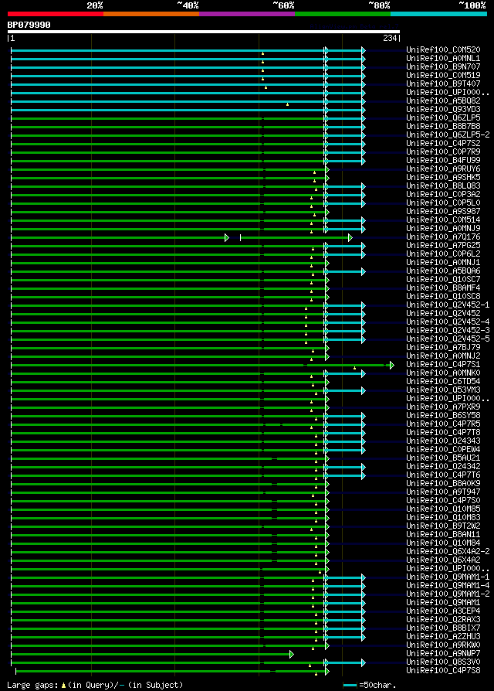Image resolution: width=494 pixels, height=691 pixels.
Task: Open hit UniRef100_A0MNJ1
Action: tap(443, 263)
